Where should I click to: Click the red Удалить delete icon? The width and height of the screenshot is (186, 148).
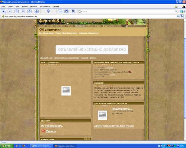coord(43,131)
